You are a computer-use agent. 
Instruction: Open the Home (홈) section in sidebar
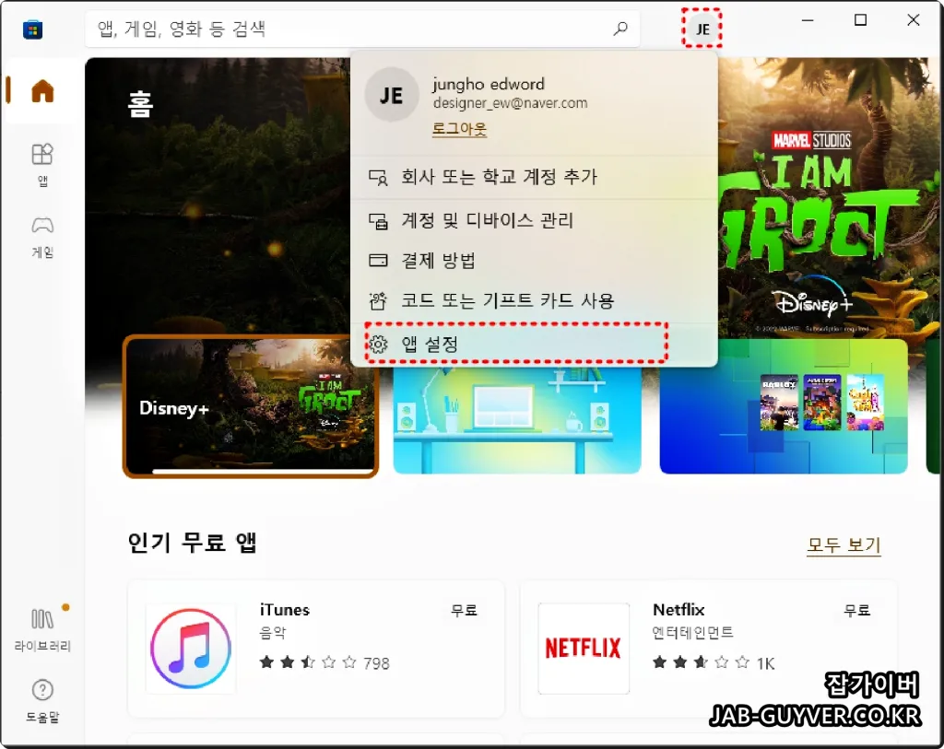(41, 92)
